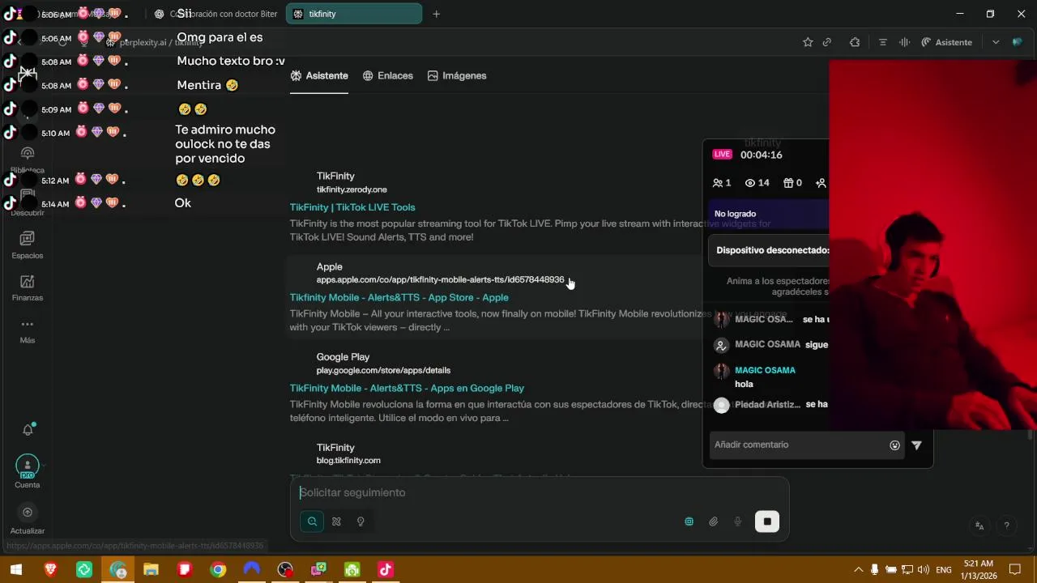1037x583 pixels.
Task: Switch the ENG input language indicator
Action: (x=944, y=570)
